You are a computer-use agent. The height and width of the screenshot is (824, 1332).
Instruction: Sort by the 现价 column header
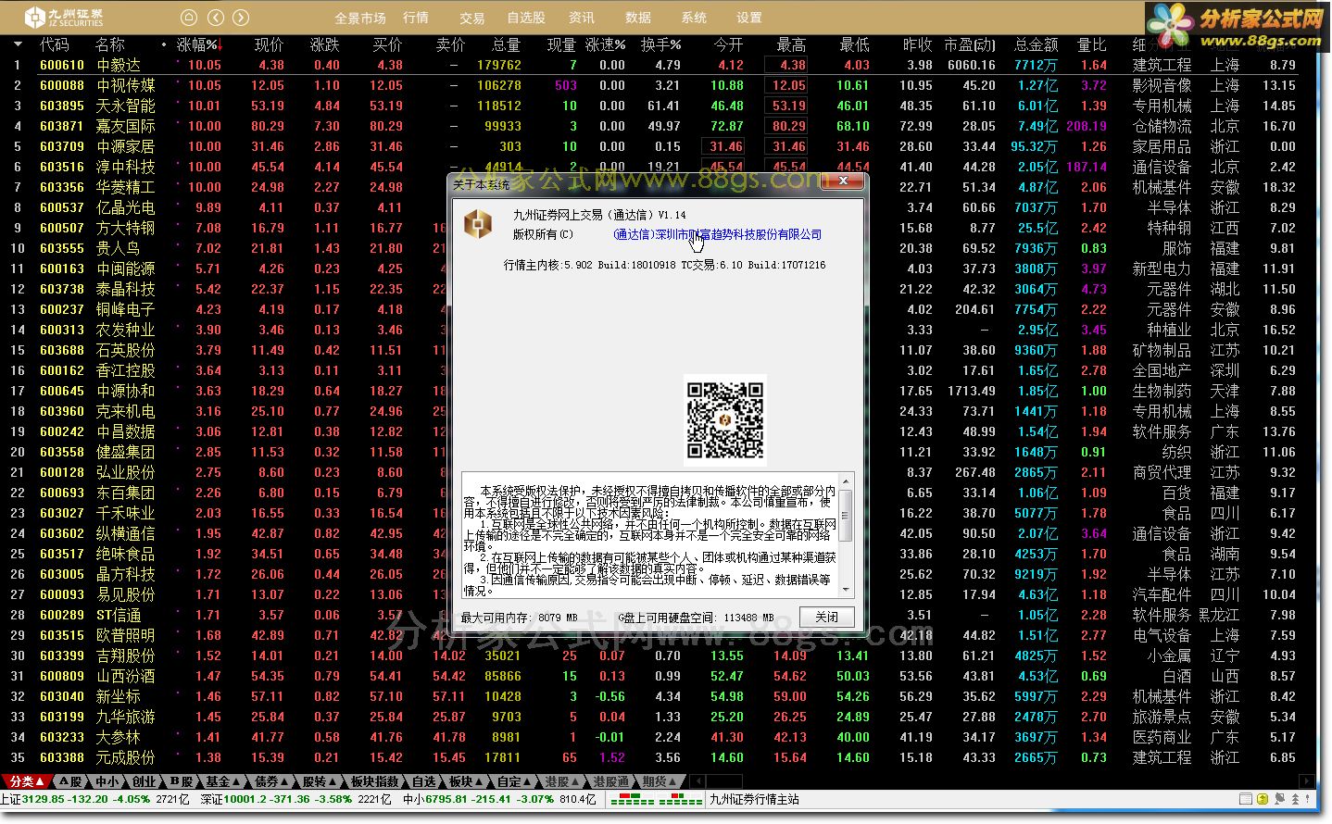pyautogui.click(x=269, y=44)
